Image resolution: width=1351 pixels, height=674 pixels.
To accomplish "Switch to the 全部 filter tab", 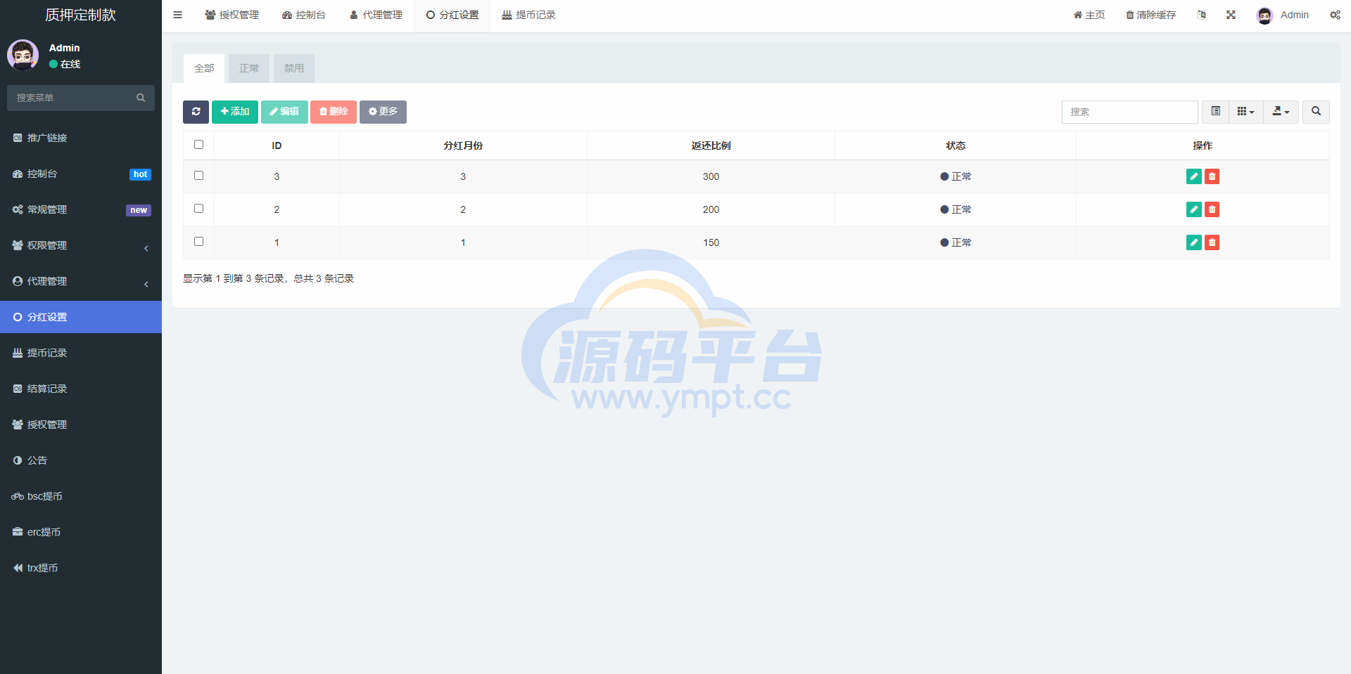I will coord(204,68).
